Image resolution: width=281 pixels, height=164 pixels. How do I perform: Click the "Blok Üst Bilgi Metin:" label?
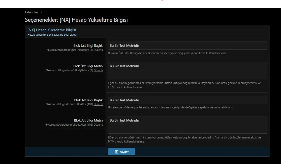tap(88, 66)
